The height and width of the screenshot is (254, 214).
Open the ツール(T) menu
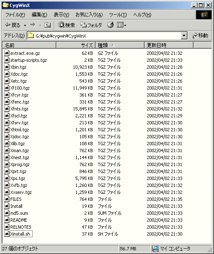tap(118, 15)
